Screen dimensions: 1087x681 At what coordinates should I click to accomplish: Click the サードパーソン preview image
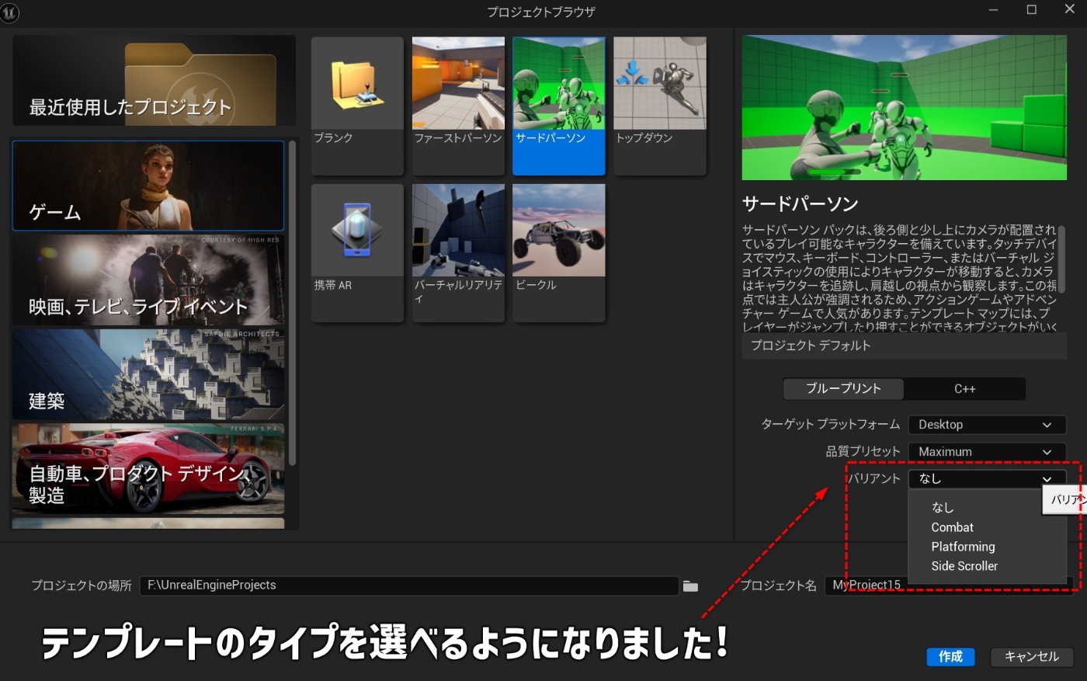coord(904,108)
